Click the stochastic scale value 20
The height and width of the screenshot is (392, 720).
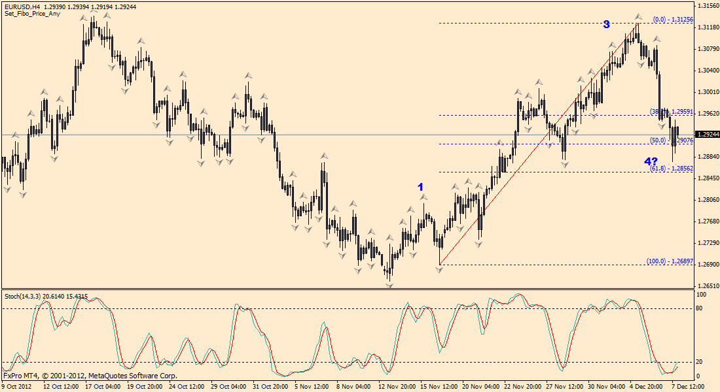click(699, 362)
